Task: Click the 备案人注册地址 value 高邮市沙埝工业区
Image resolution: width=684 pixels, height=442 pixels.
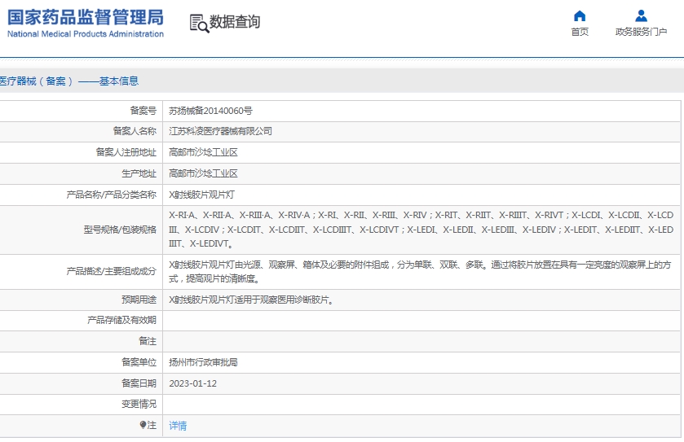Action: click(x=203, y=152)
